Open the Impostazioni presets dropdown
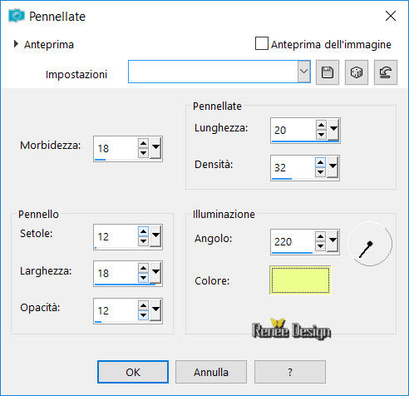409x396 pixels. [x=304, y=72]
